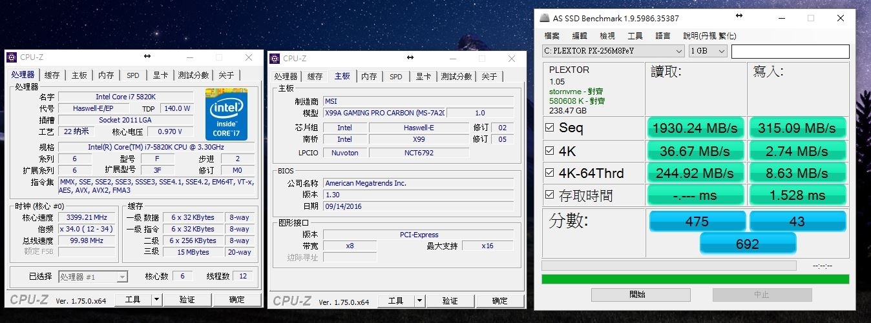Open the 工具 menu in AS SSD
The image size is (871, 323).
pyautogui.click(x=635, y=35)
